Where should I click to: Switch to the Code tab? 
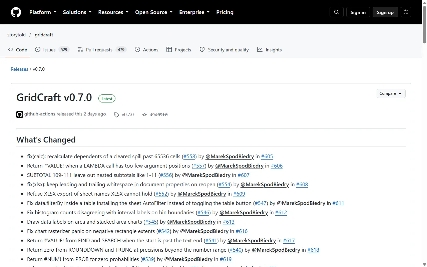click(18, 50)
